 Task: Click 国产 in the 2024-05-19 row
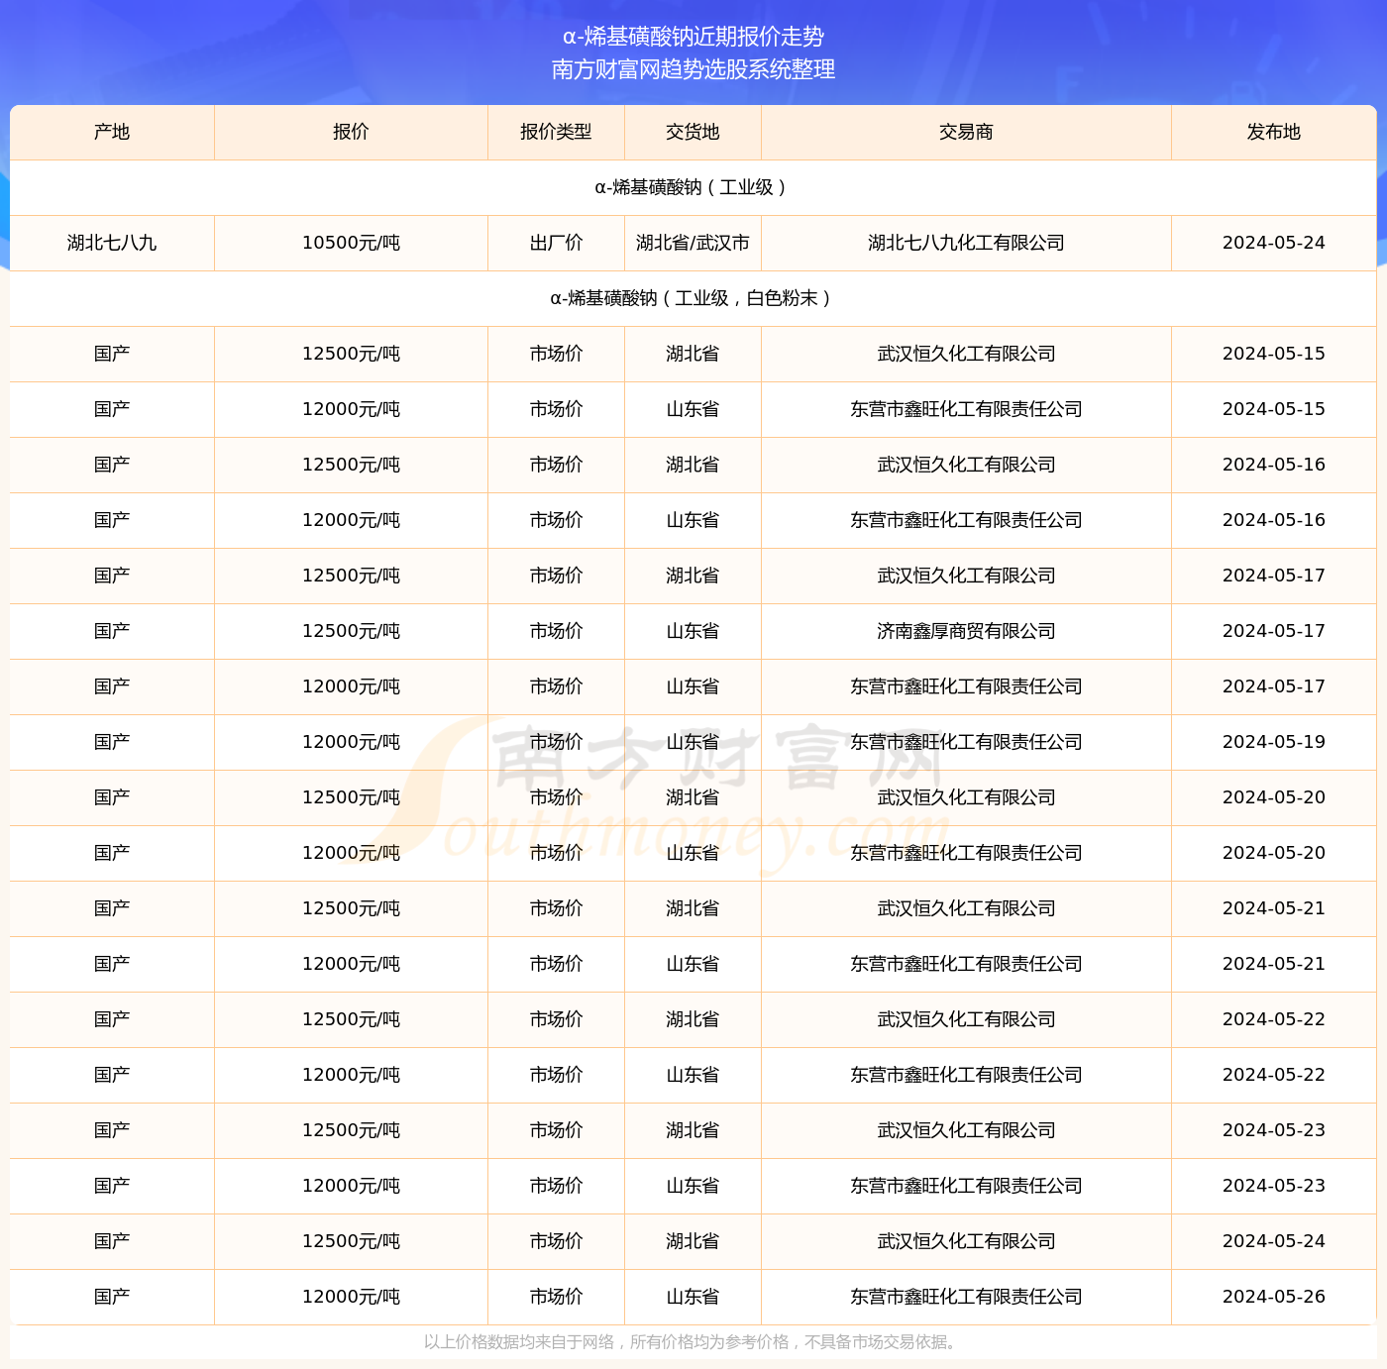pyautogui.click(x=112, y=742)
